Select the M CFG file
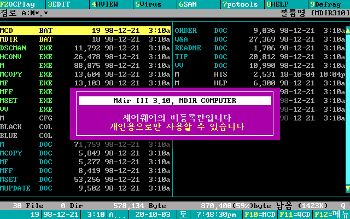This screenshot has height=219, width=350. (x=35, y=118)
